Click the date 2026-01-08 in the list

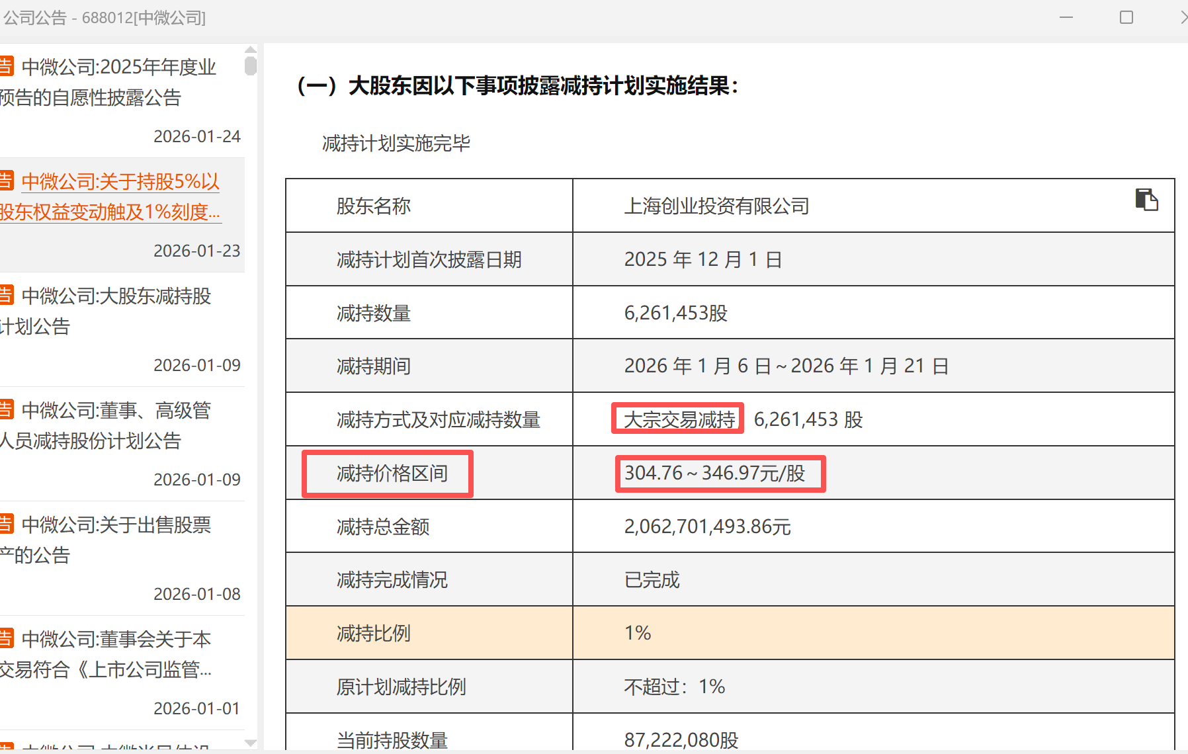click(x=197, y=594)
